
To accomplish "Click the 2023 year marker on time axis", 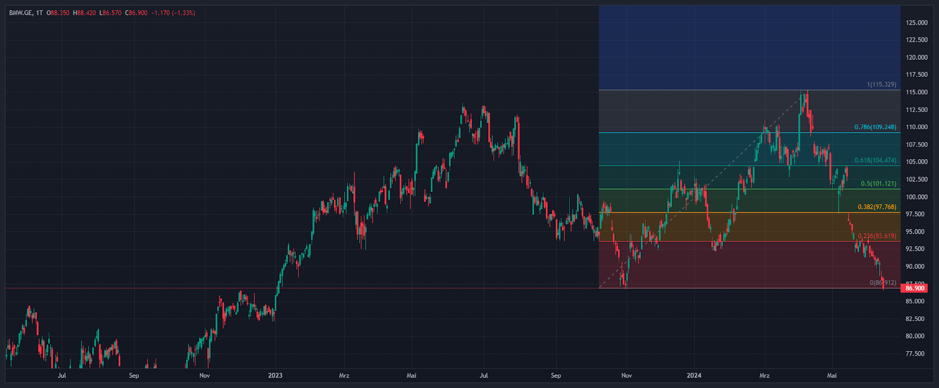I will click(275, 376).
